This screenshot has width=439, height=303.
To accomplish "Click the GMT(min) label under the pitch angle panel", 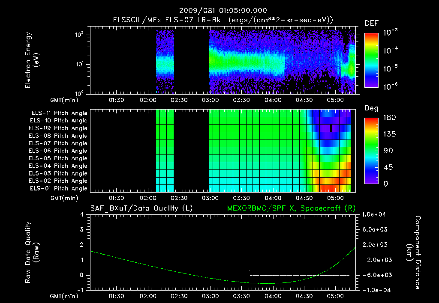I will tap(64, 198).
